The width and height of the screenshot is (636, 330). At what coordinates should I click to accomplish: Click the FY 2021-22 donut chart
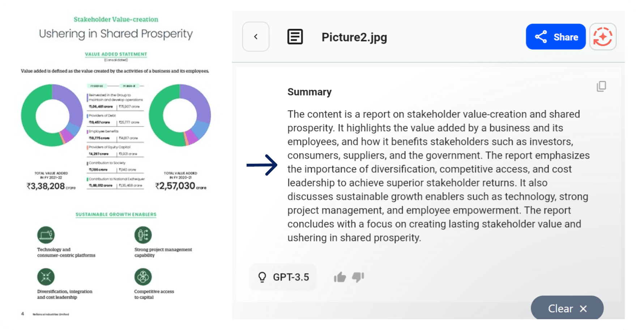52,115
